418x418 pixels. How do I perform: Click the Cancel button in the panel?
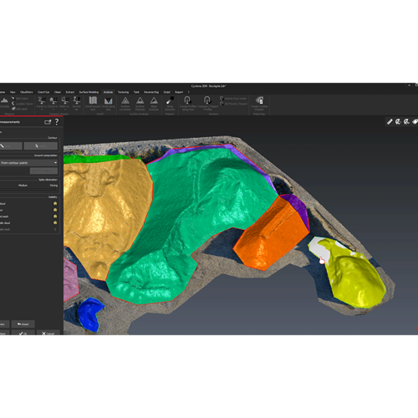coord(48,333)
